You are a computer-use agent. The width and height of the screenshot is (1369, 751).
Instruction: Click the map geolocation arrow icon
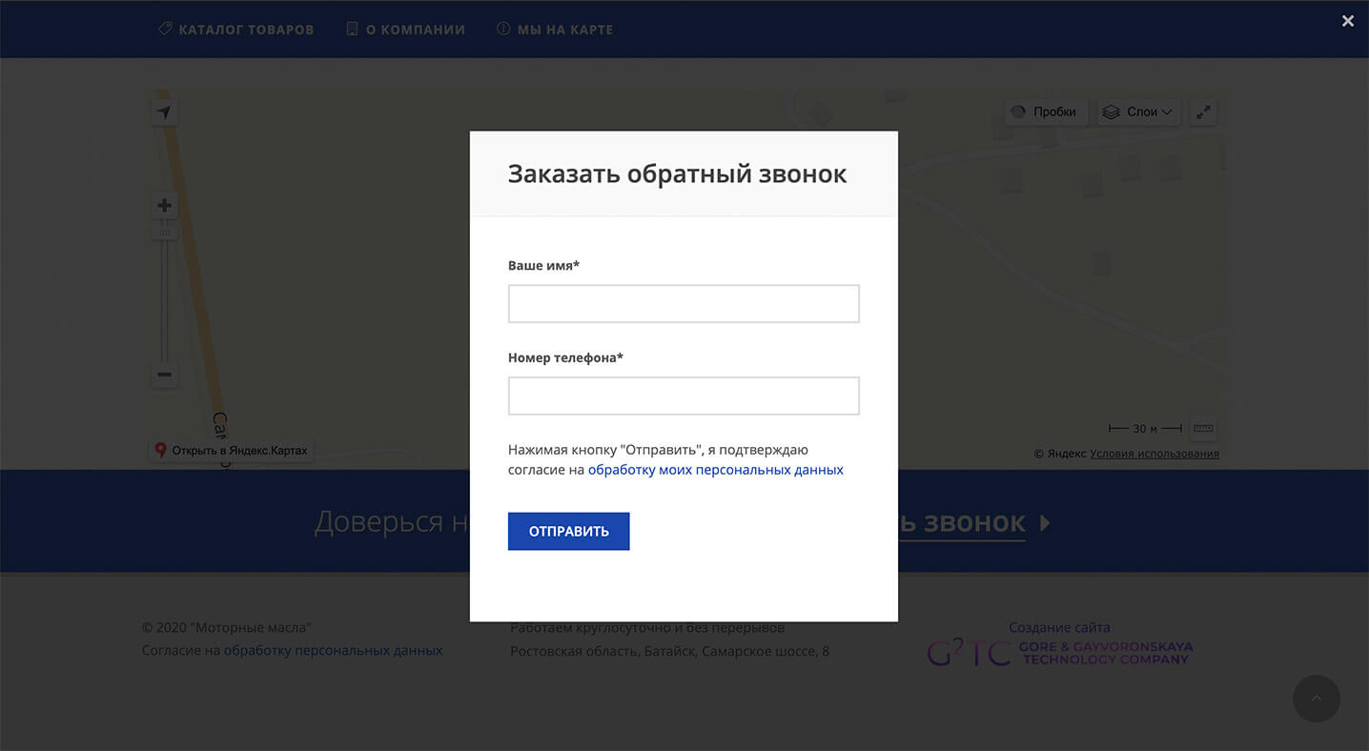[164, 112]
